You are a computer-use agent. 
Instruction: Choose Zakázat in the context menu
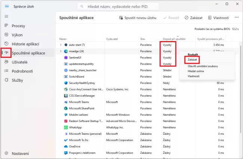pyautogui.click(x=193, y=60)
